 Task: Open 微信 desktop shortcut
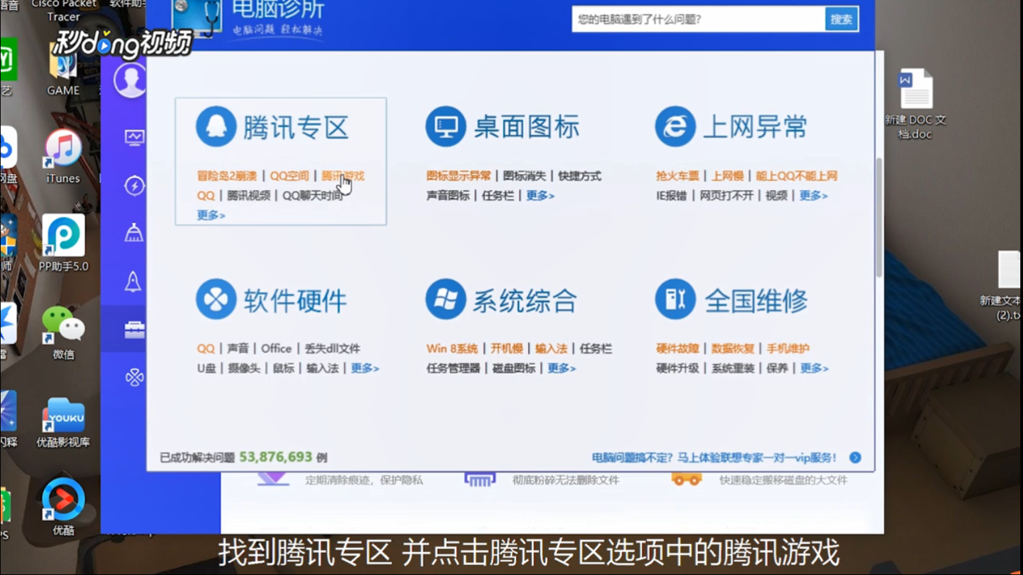tap(63, 333)
